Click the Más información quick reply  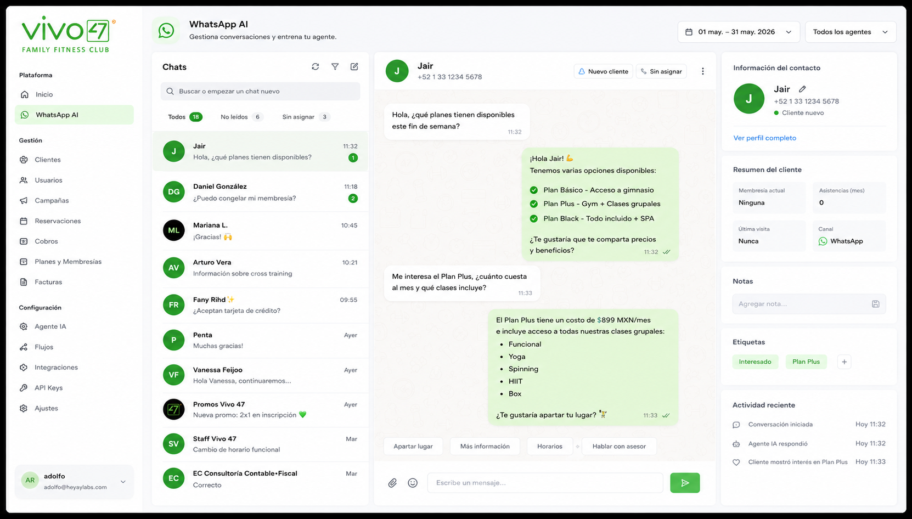(x=485, y=447)
